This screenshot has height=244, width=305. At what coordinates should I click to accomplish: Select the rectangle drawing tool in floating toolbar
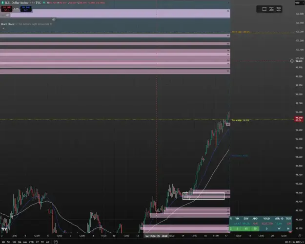click(264, 9)
